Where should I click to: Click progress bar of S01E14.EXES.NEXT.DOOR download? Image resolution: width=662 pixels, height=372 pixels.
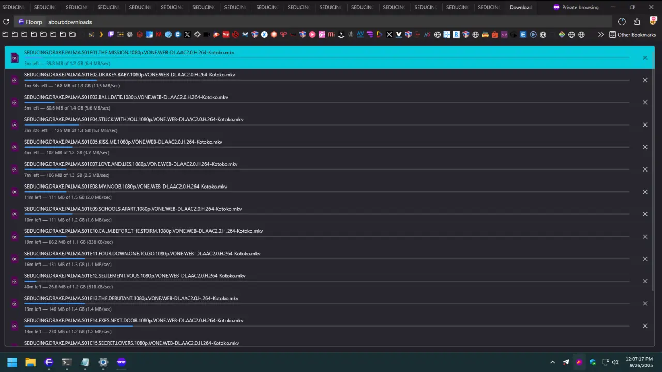(x=327, y=326)
